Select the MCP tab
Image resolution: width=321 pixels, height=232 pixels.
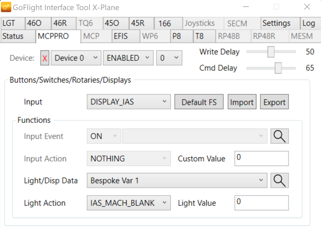[x=96, y=36]
